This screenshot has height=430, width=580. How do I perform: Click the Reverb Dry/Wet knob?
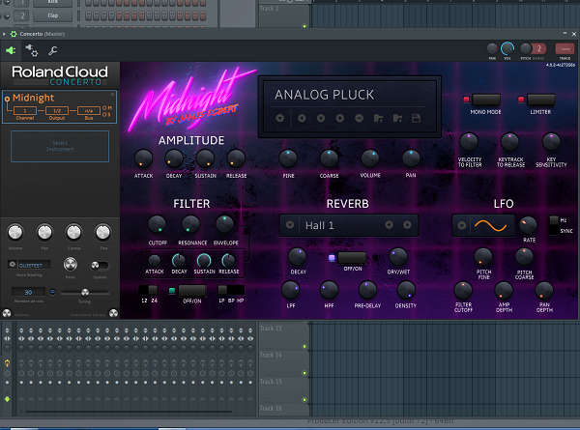(x=398, y=257)
